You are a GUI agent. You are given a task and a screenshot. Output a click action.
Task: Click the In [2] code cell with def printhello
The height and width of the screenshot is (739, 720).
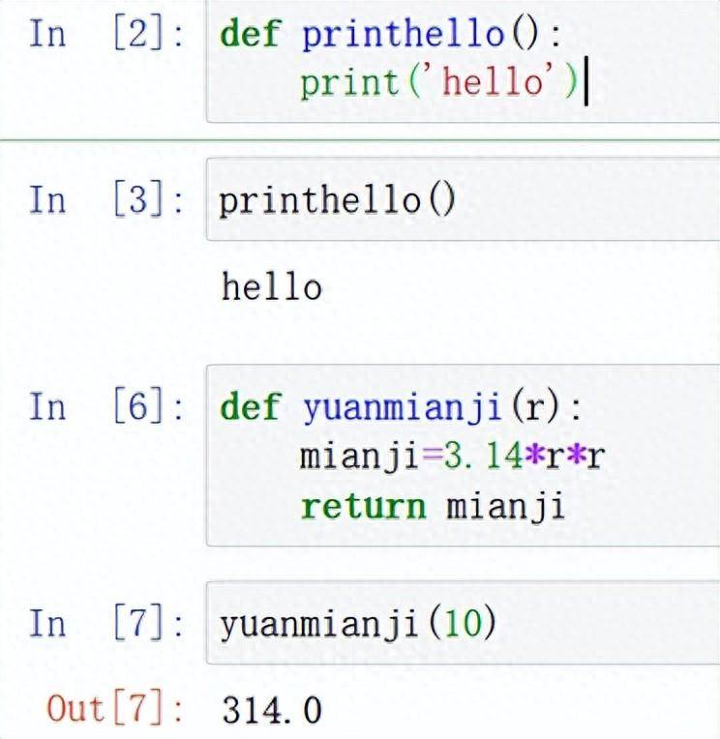click(x=463, y=61)
